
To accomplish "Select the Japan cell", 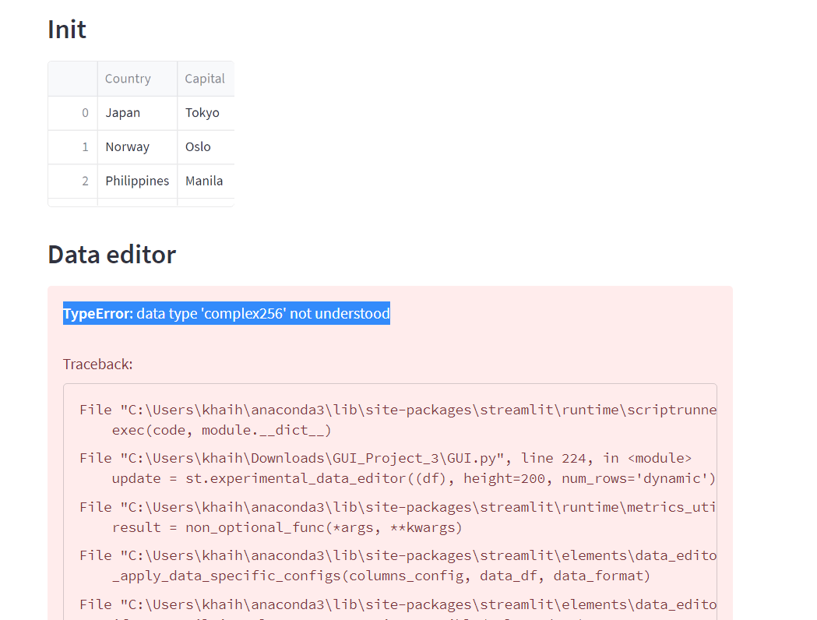I will (x=123, y=113).
